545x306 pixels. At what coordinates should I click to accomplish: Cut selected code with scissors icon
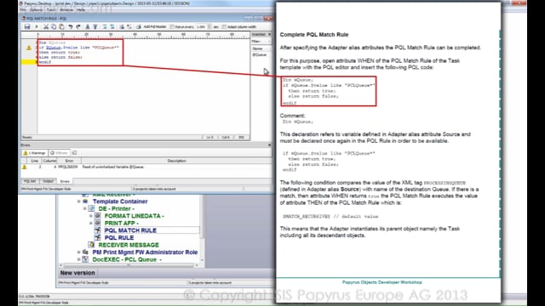46,26
